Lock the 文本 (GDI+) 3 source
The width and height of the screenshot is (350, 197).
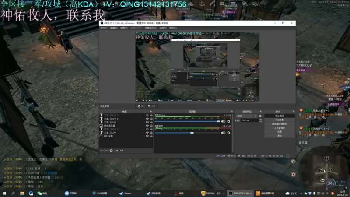point(151,115)
